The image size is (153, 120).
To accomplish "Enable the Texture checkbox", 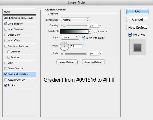I will [9, 57].
